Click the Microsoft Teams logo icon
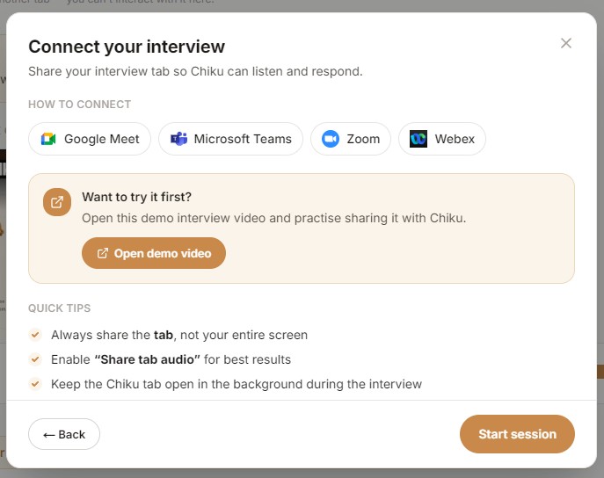604x478 pixels. (178, 139)
